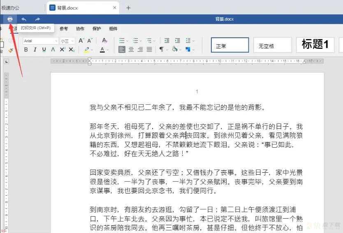Toggle bold formatting

[26, 50]
